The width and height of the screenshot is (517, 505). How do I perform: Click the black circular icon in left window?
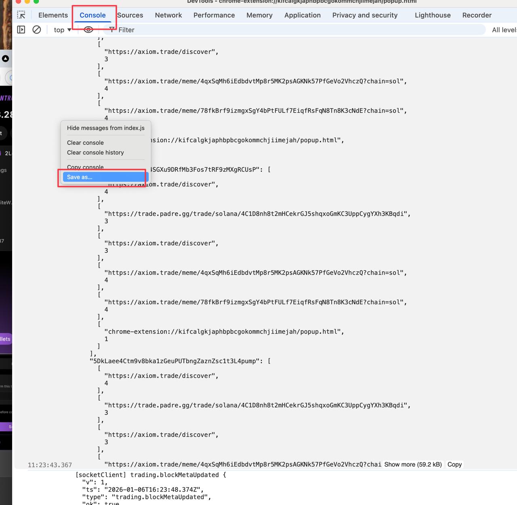[x=6, y=59]
